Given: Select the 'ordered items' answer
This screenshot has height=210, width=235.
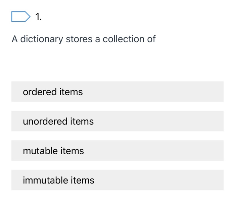Looking at the screenshot, I should click(117, 92).
